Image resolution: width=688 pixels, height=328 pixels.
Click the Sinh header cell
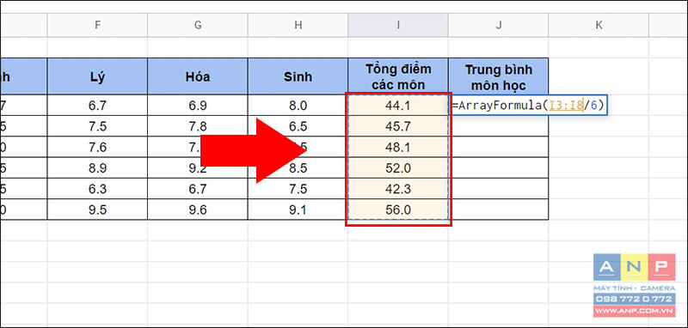click(298, 76)
